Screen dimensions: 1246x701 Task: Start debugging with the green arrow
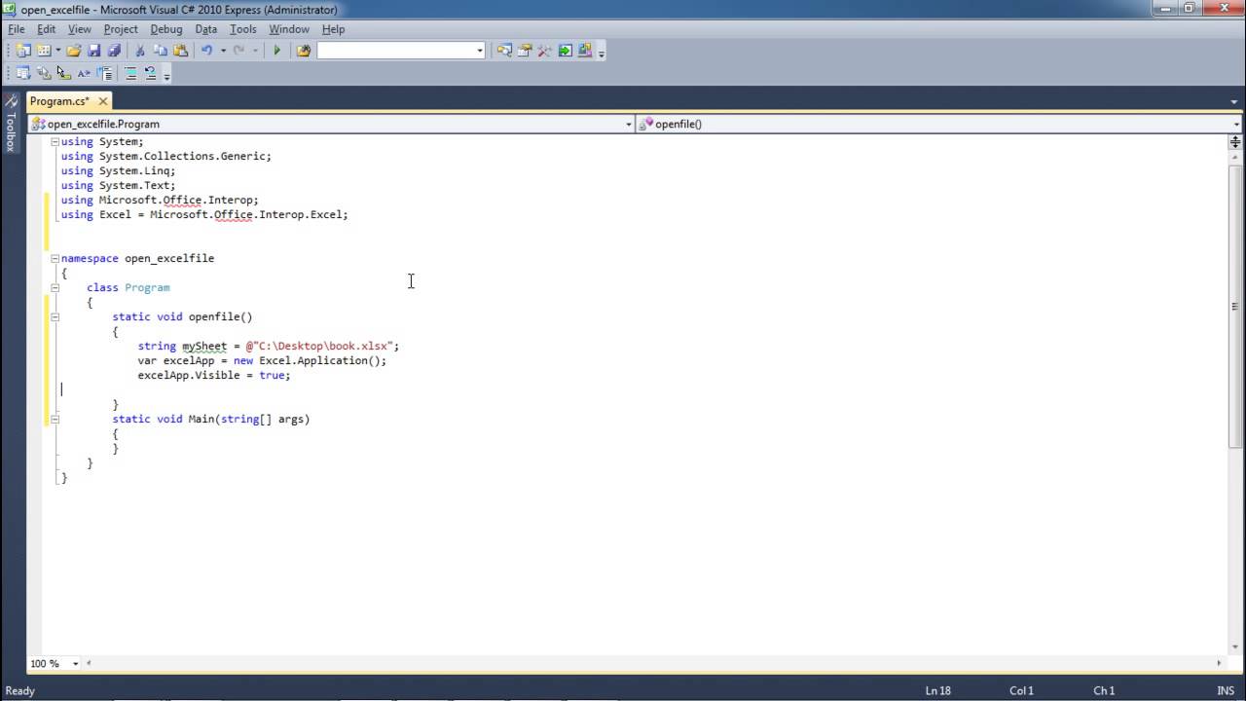coord(276,50)
